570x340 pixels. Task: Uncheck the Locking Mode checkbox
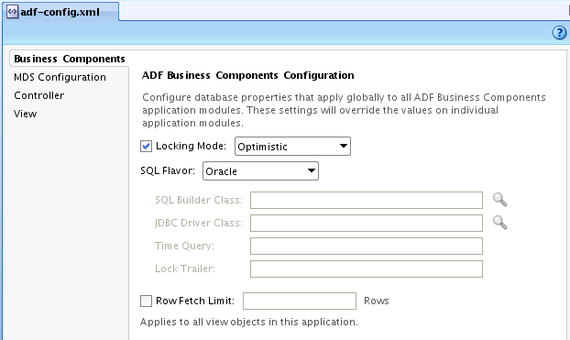click(146, 147)
